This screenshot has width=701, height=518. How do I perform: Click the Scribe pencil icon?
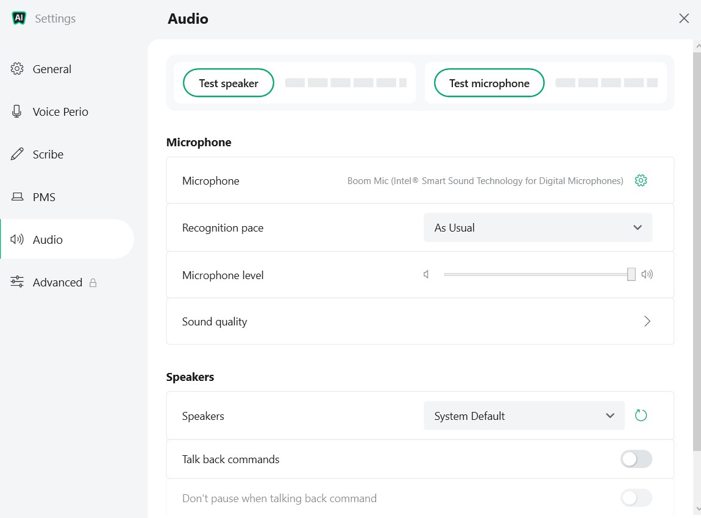[17, 154]
